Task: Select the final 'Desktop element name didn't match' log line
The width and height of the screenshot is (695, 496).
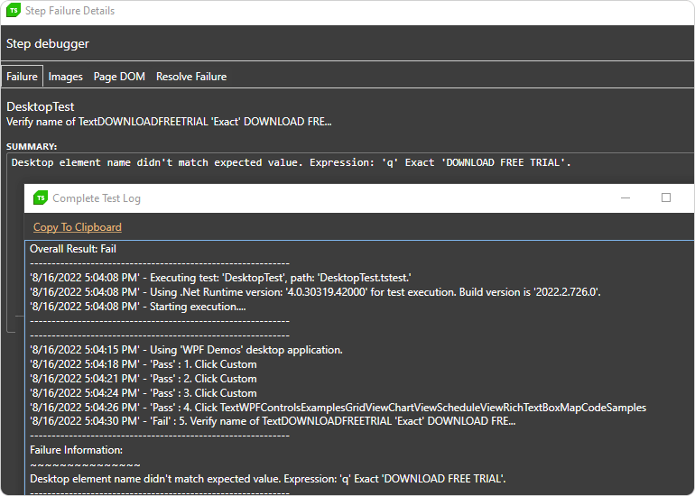Action: [268, 479]
